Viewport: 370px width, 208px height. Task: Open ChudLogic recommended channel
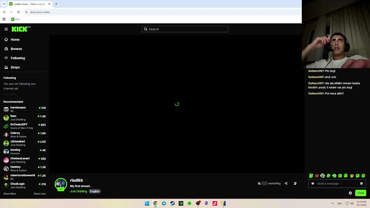point(25,185)
